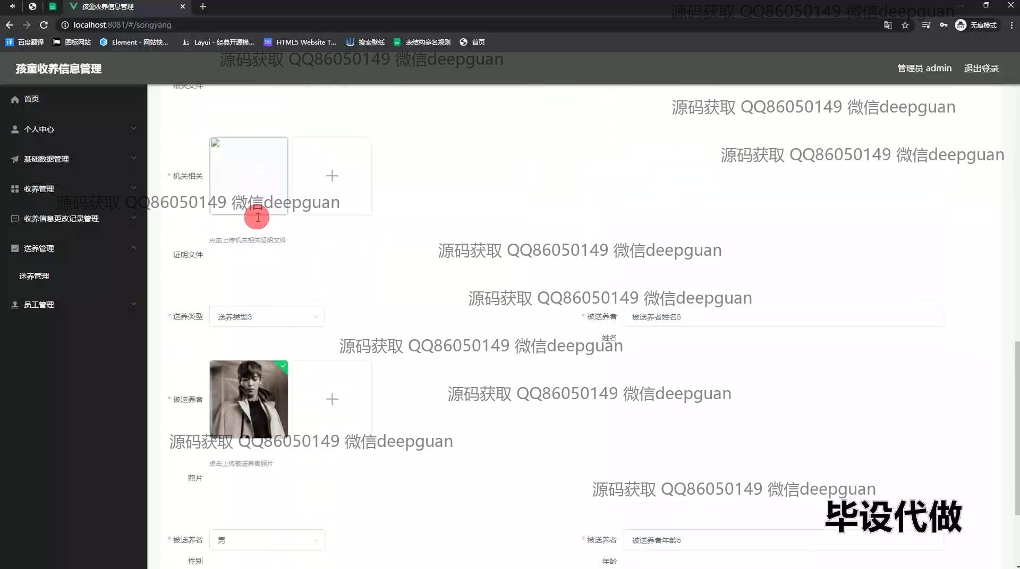Open the 被送养者性别 dropdown
This screenshot has width=1020, height=569.
pos(267,540)
